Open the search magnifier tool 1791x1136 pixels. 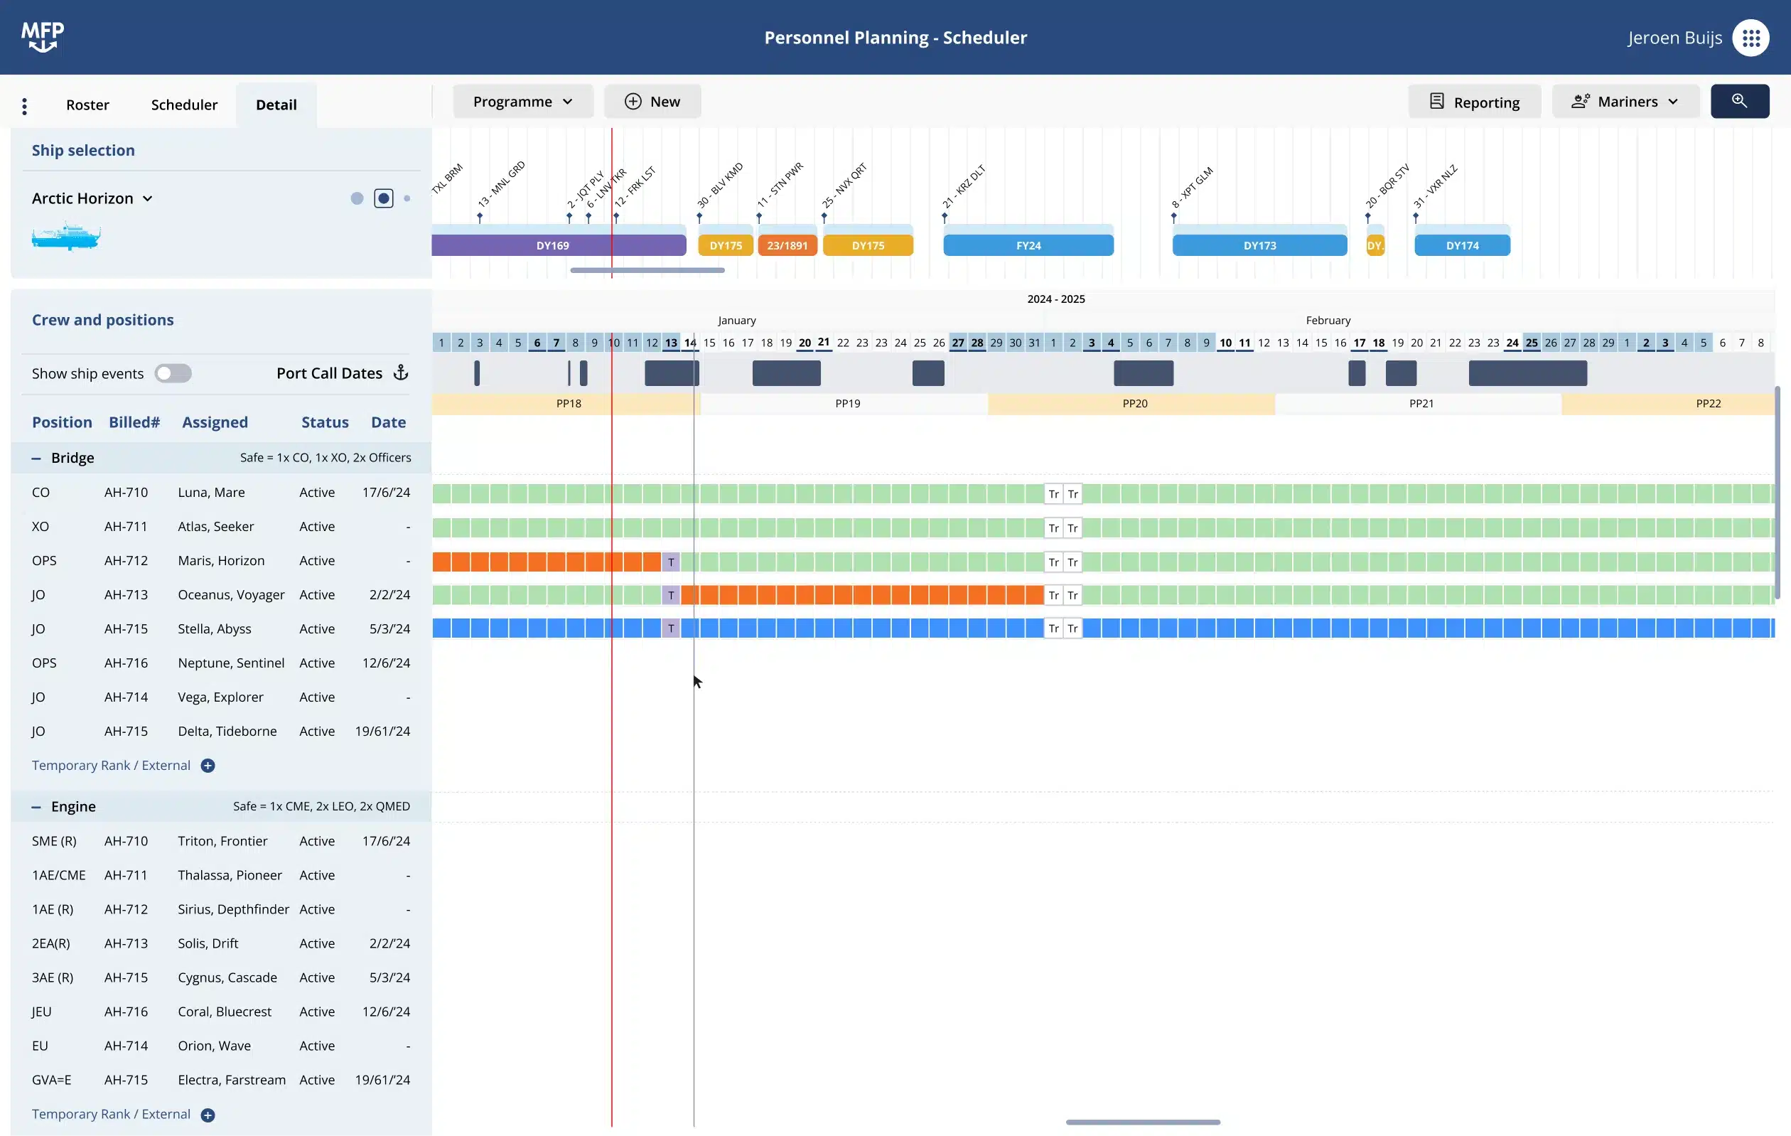(1740, 101)
